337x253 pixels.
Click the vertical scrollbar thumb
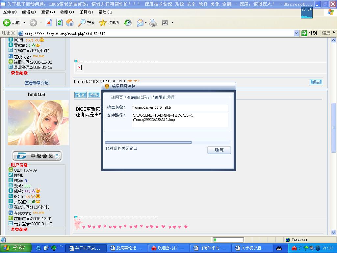[334, 127]
